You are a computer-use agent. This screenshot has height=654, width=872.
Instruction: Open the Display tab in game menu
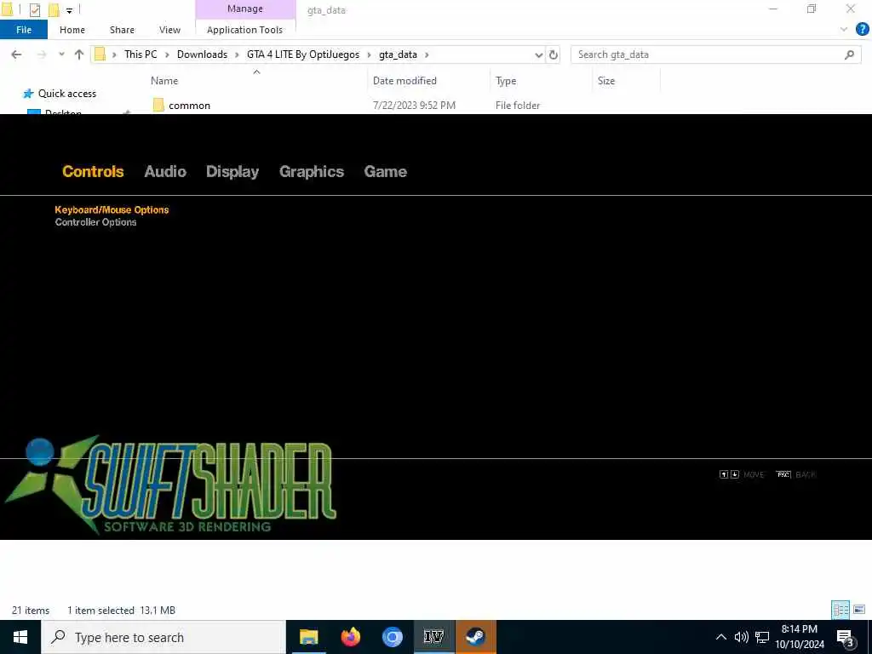click(232, 171)
